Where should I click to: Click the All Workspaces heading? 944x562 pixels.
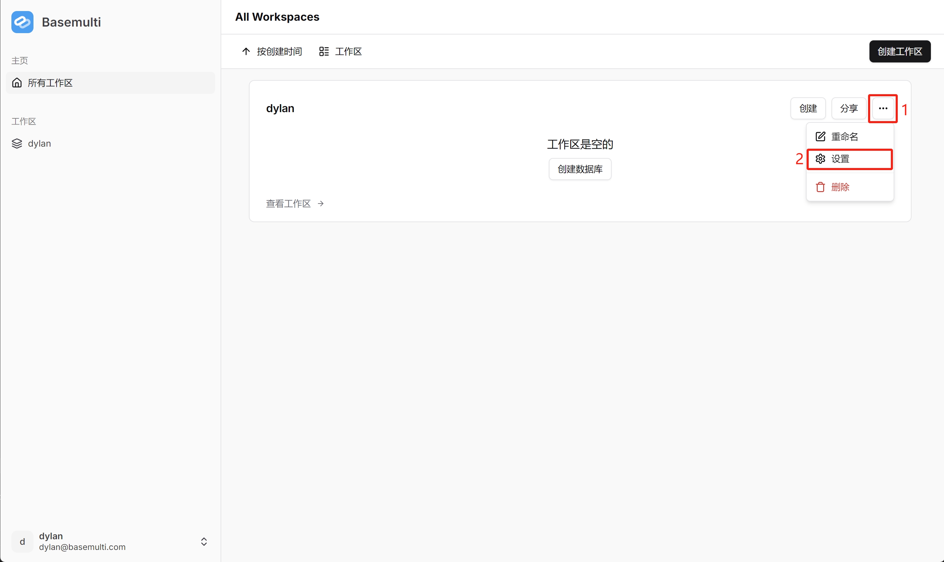[277, 17]
